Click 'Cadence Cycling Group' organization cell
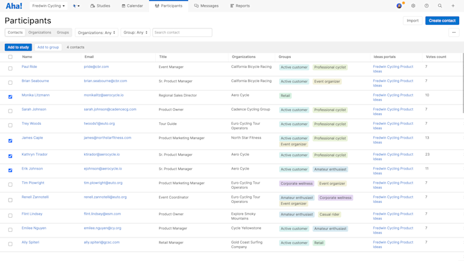Viewport: 464px width, 261px height. 251,109
